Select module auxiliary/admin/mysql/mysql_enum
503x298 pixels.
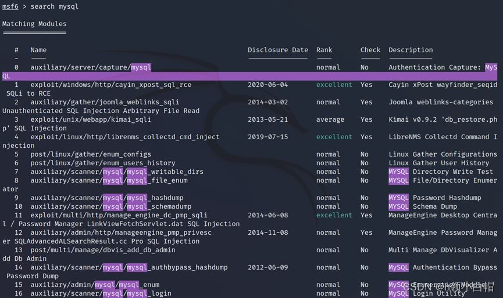point(95,285)
